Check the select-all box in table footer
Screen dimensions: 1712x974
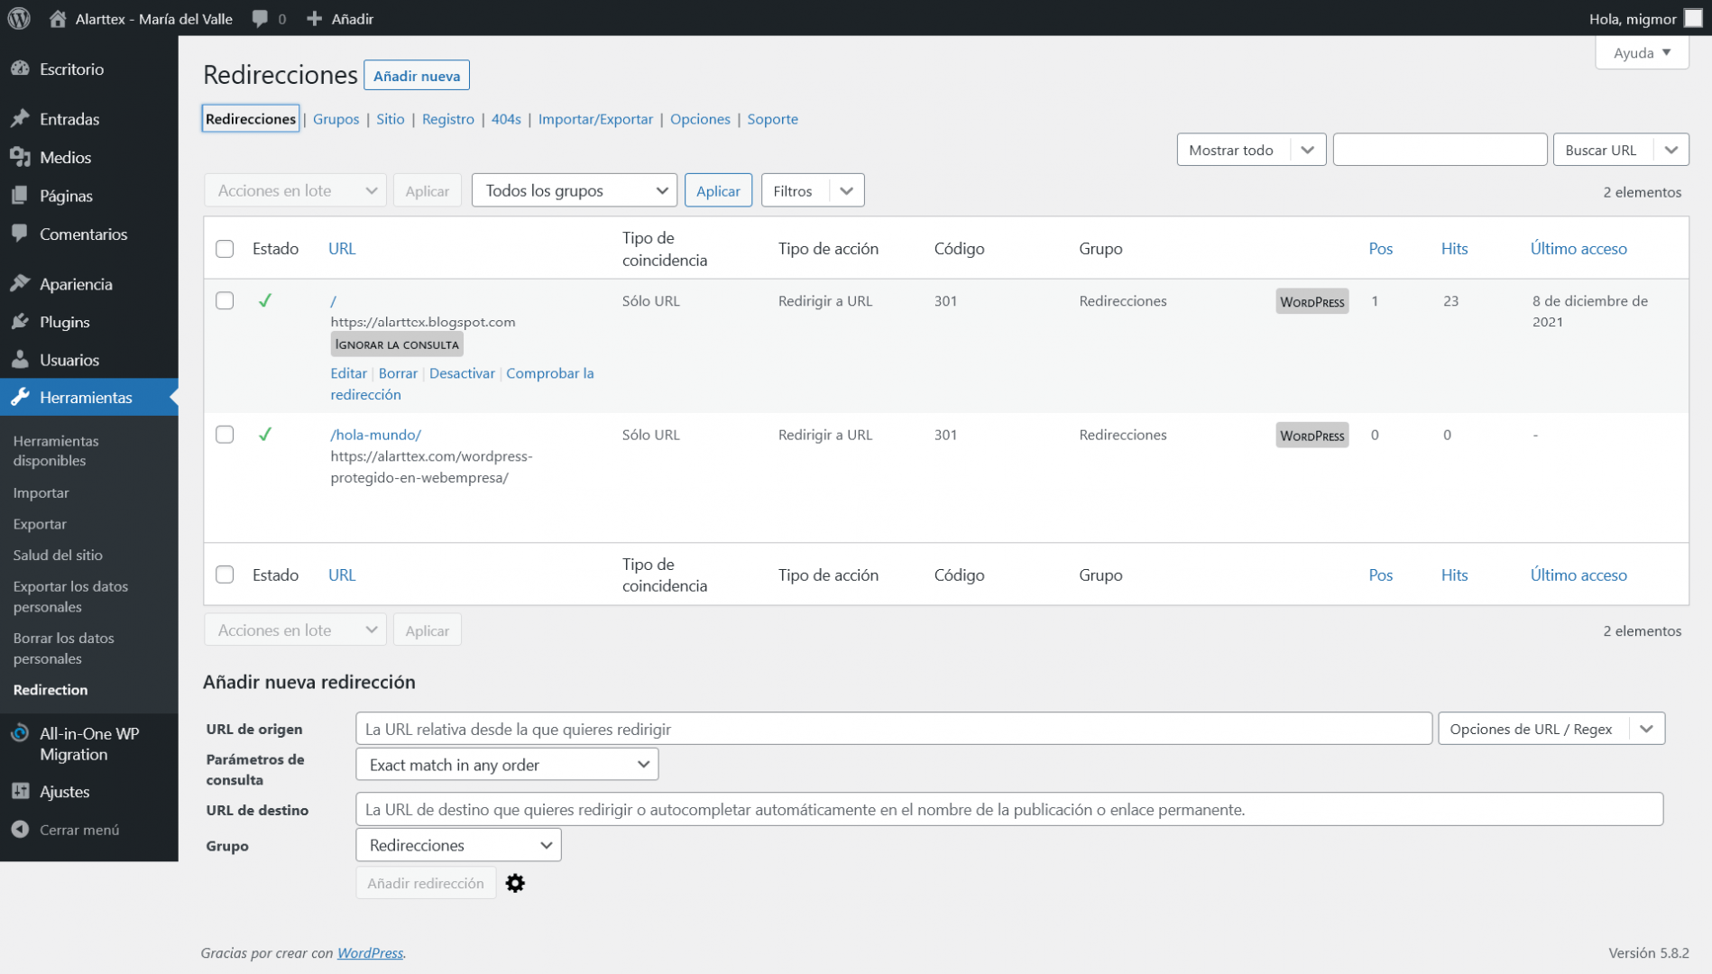[x=225, y=574]
